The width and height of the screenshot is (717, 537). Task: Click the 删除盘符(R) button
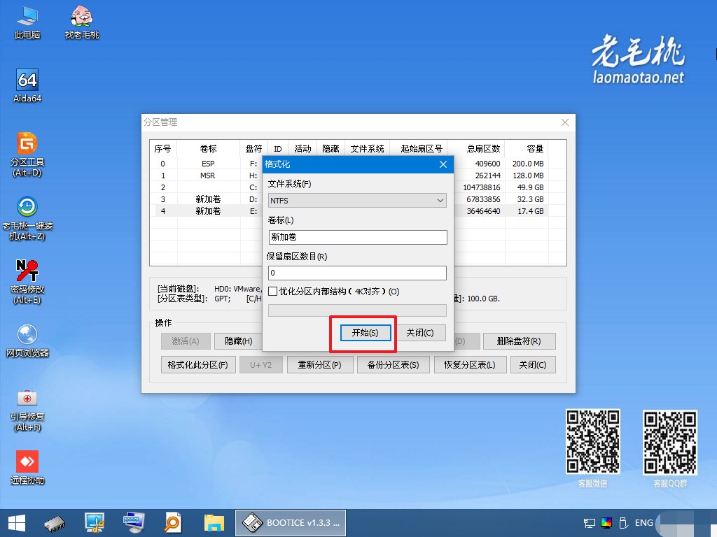(519, 341)
